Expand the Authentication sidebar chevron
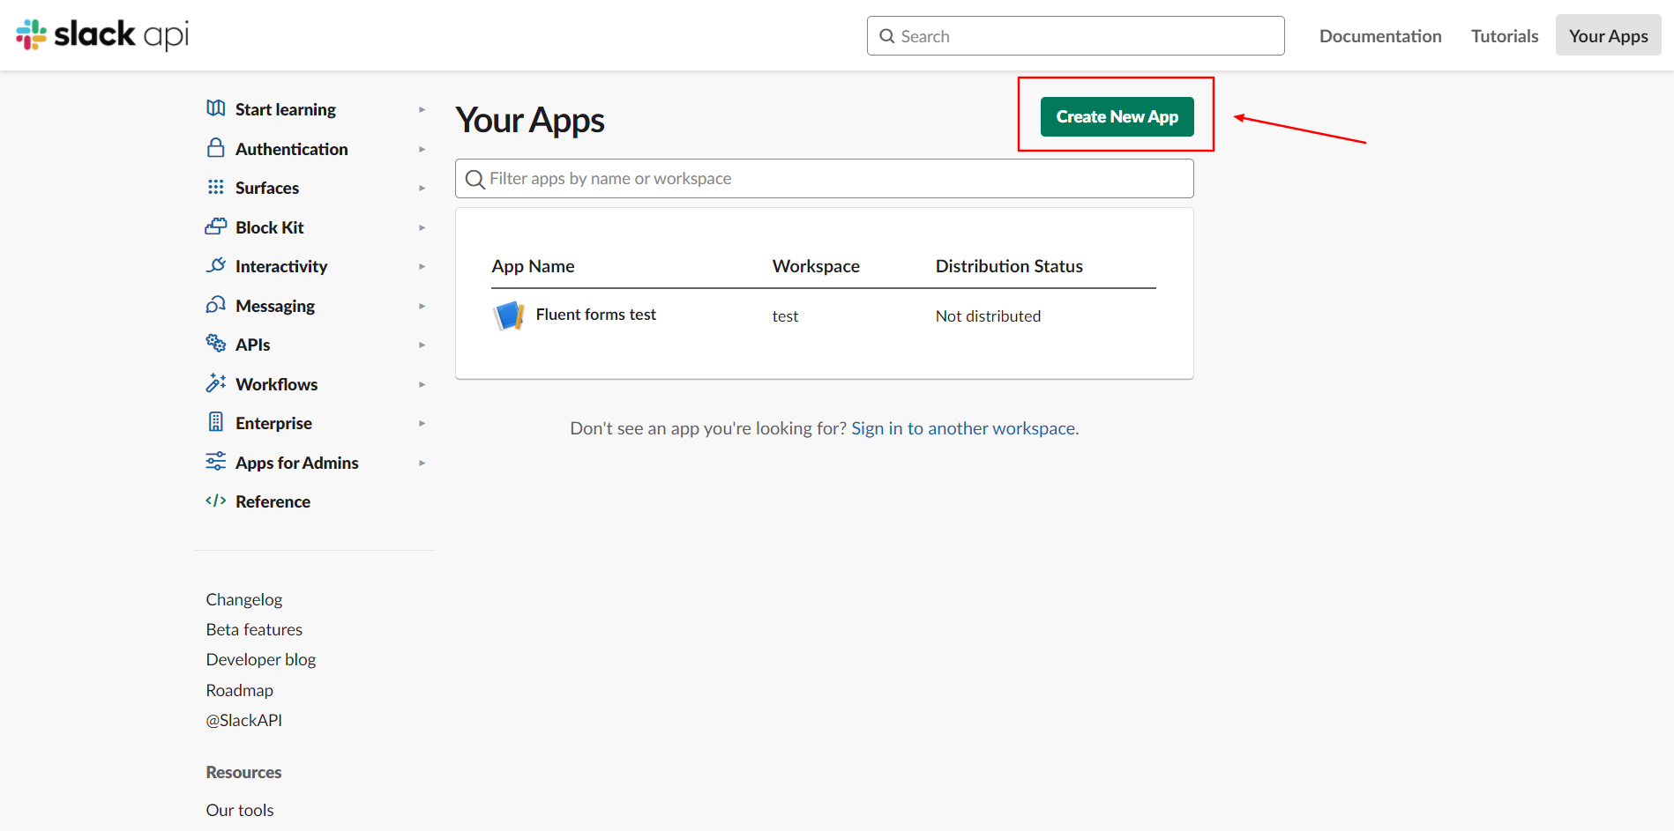 [x=422, y=148]
